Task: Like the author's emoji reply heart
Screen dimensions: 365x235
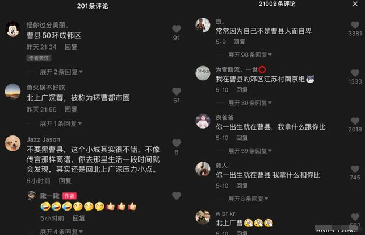Action: click(177, 196)
